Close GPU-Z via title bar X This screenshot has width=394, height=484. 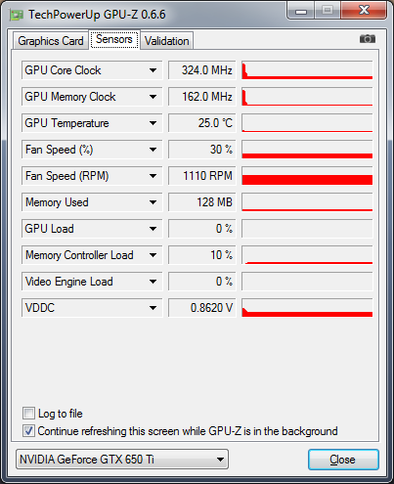click(x=364, y=11)
